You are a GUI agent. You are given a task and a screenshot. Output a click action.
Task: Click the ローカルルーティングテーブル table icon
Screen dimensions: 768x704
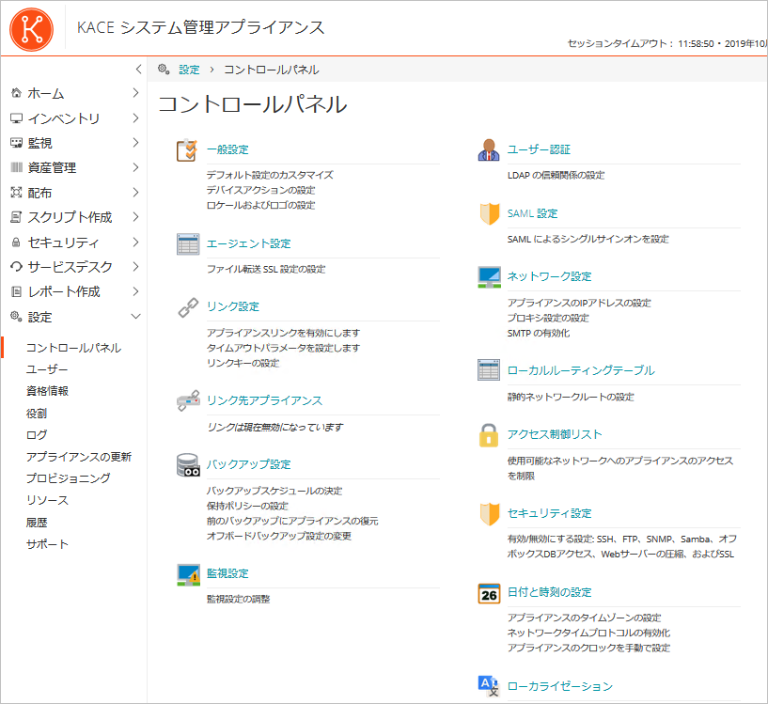click(489, 370)
